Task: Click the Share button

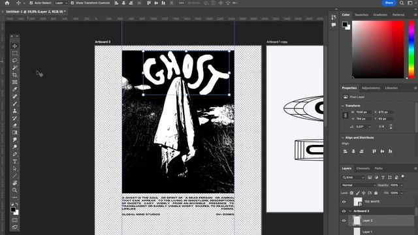Action: pyautogui.click(x=389, y=3)
